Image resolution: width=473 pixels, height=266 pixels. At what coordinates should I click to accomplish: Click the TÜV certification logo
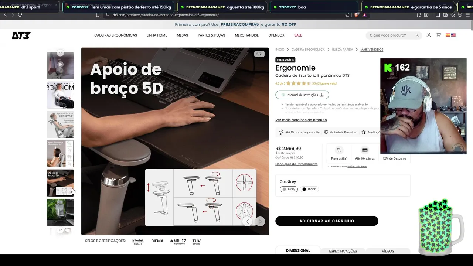(197, 241)
